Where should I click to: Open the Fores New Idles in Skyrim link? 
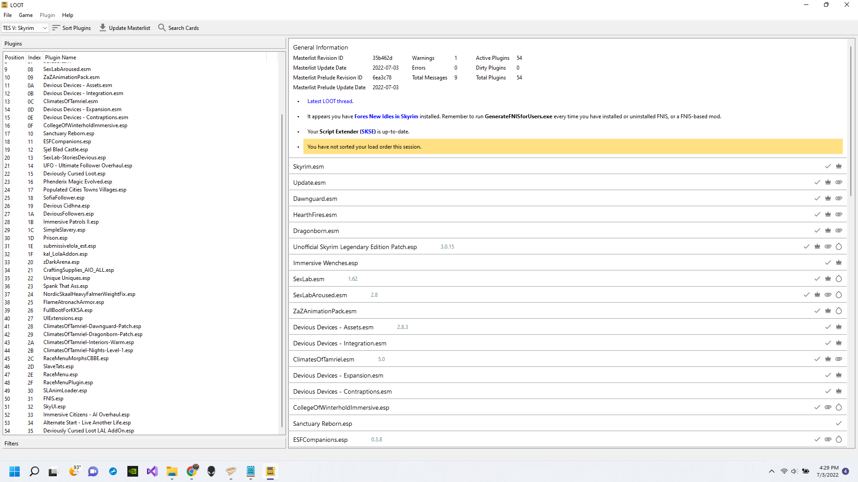pos(386,116)
